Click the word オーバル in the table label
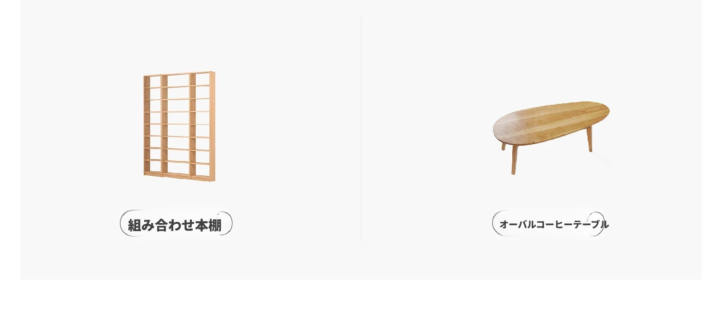This screenshot has height=310, width=722. click(x=518, y=225)
